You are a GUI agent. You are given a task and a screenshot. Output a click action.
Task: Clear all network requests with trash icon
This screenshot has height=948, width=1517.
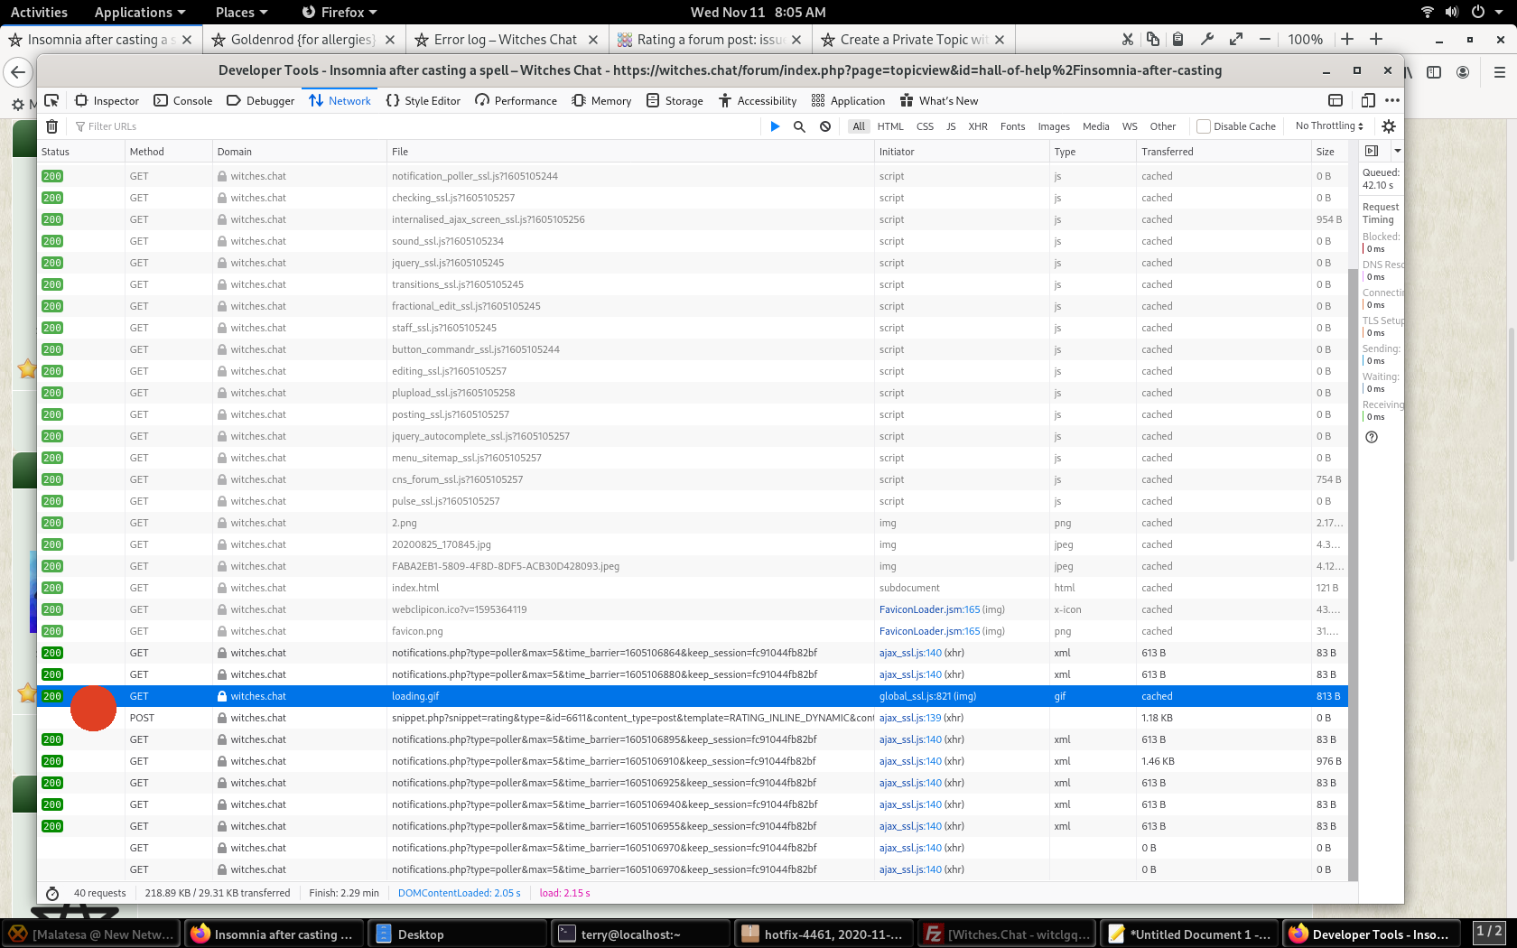[51, 126]
